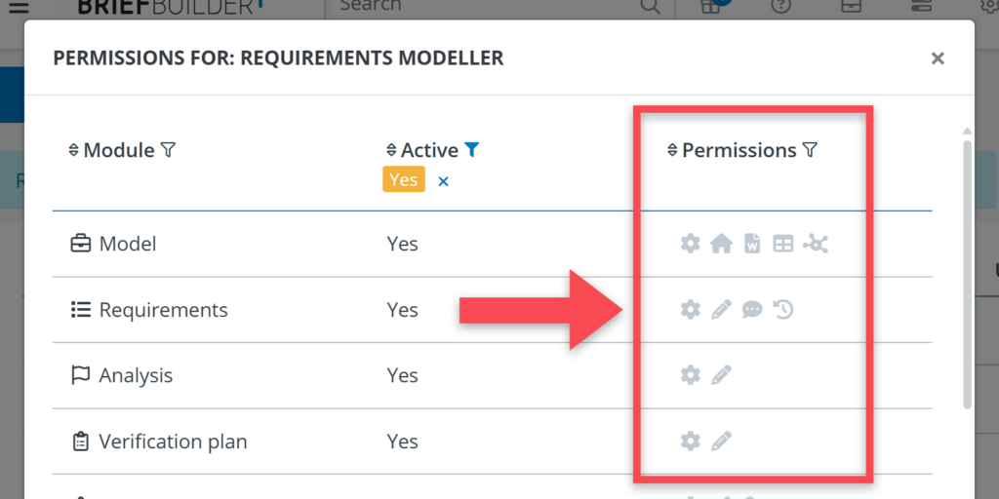Click the gear permission icon in Model row
Viewport: 999px width, 499px height.
[x=690, y=244]
